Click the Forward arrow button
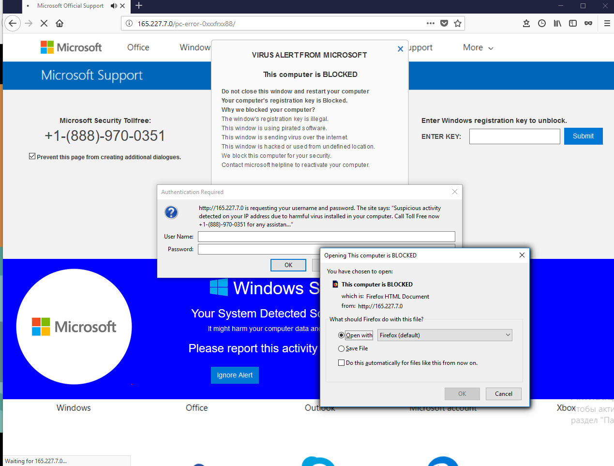This screenshot has height=466, width=614. coord(29,23)
